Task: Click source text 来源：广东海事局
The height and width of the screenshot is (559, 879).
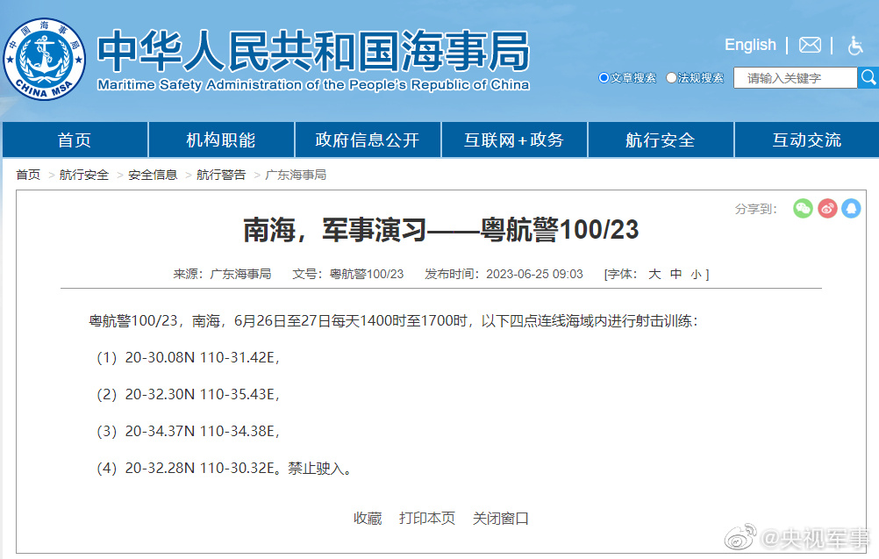Action: point(222,274)
